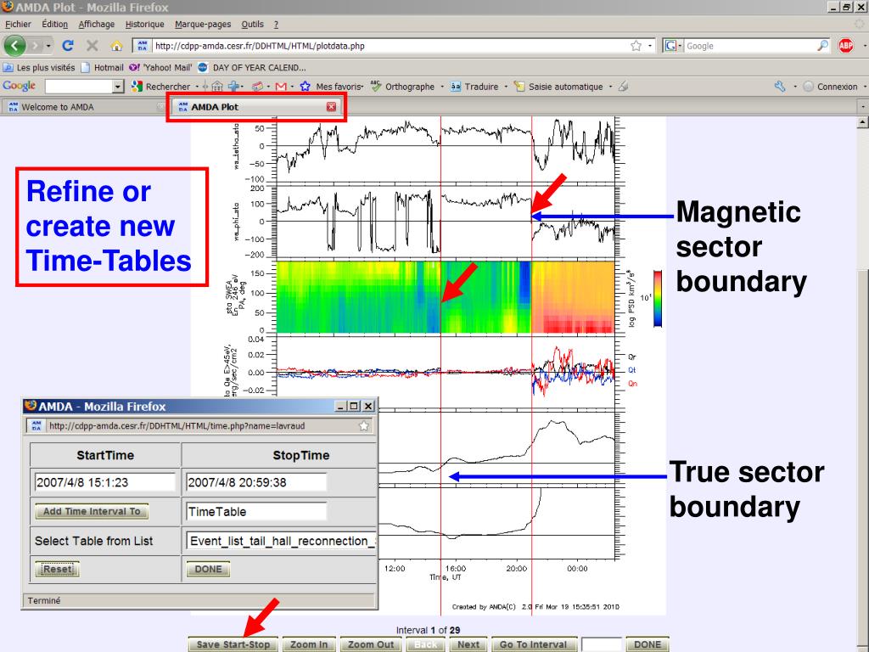
Task: Click the Go To Interval button
Action: click(x=533, y=644)
